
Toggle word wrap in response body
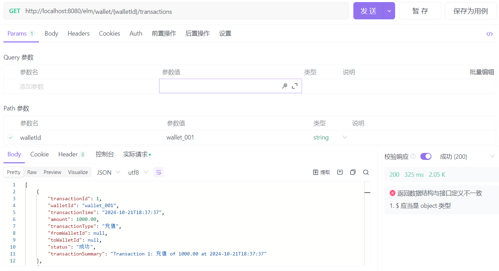click(159, 172)
